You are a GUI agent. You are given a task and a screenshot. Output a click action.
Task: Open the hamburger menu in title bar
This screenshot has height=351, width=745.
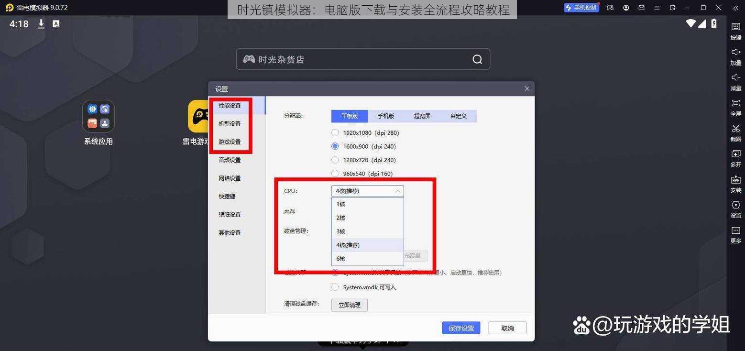point(657,8)
